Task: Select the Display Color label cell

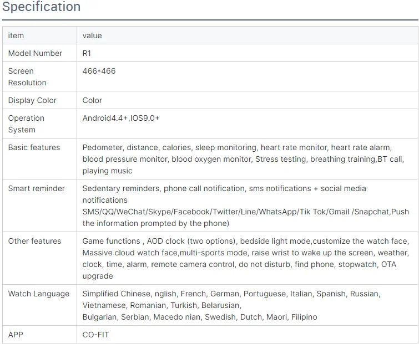Action: [32, 100]
